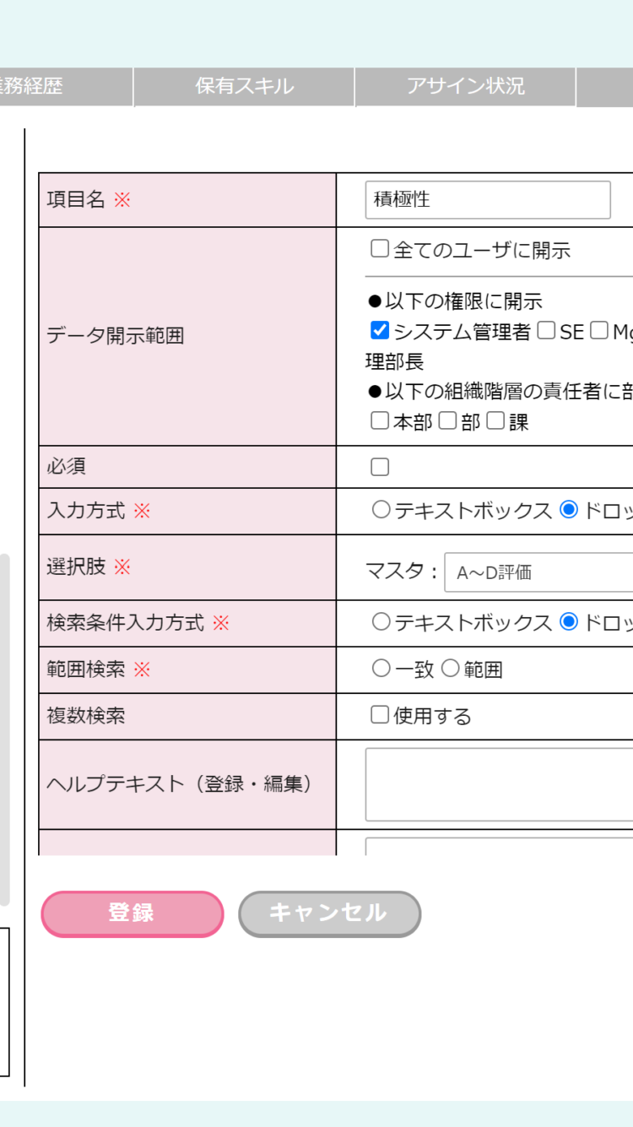Select テキストボックス radio for 入力方式
The image size is (633, 1127).
pos(381,510)
